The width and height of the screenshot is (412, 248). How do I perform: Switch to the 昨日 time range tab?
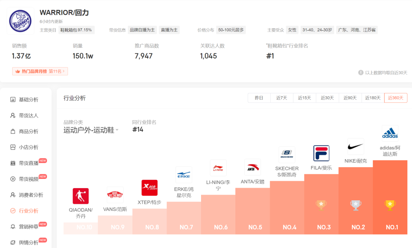(x=259, y=98)
